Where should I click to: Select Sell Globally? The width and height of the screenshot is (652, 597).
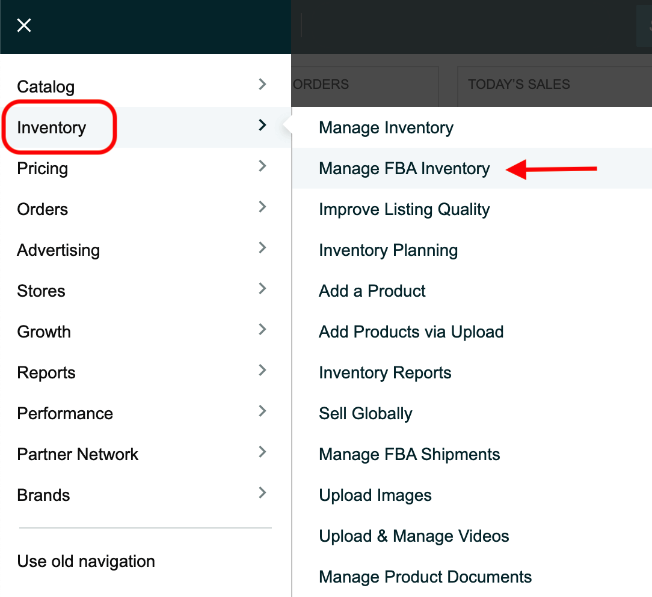click(366, 413)
